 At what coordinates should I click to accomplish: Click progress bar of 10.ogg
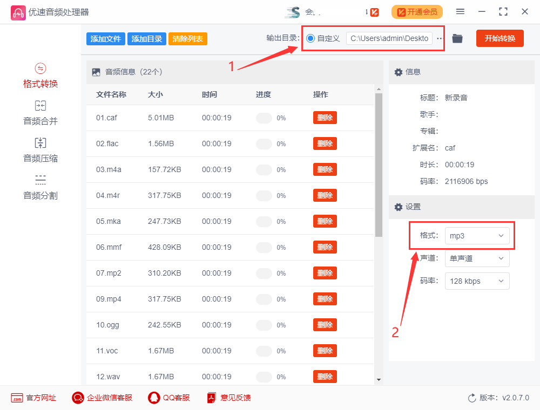pyautogui.click(x=264, y=325)
